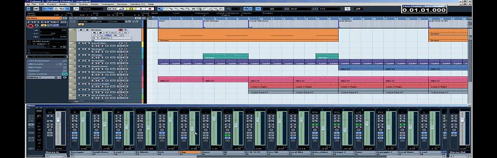Open the Devices menu
This screenshot has width=497, height=158.
(x=122, y=4)
